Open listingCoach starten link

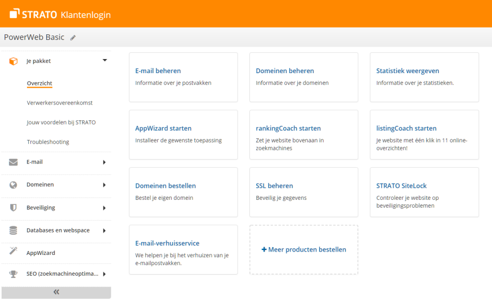coord(406,128)
